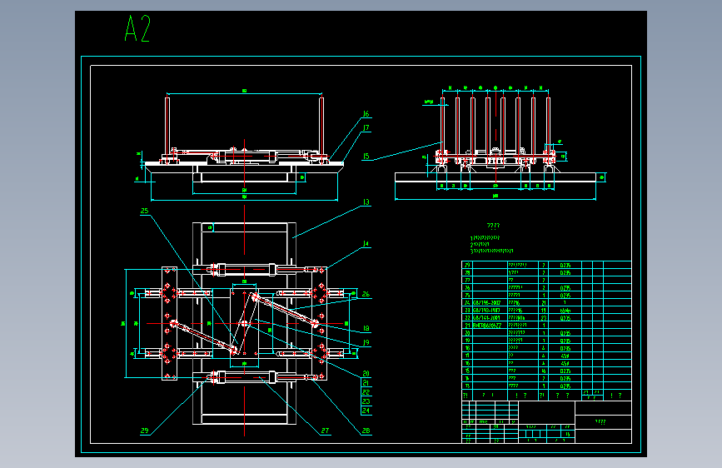Image resolution: width=722 pixels, height=468 pixels.
Task: Click part callout number 19
Action: click(366, 342)
